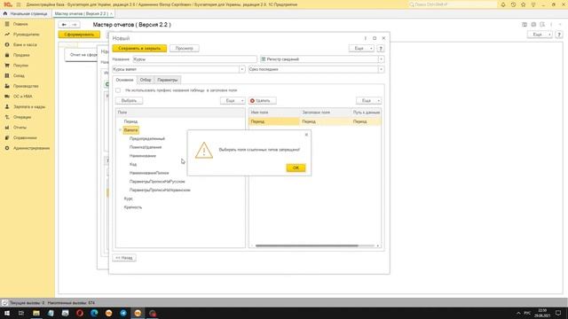Screen dimensions: 568x319
Task: Go back with the left arrow
Action: (x=64, y=25)
